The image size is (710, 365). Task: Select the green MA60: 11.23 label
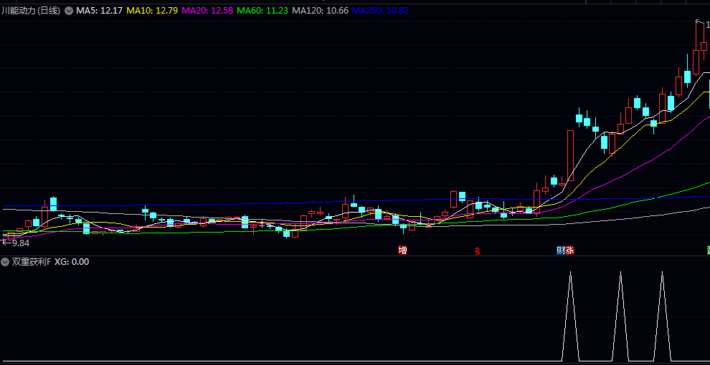point(262,11)
